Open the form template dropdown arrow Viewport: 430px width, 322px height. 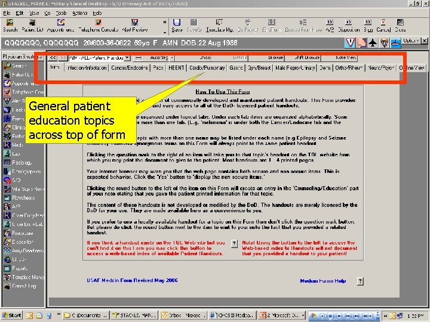click(x=127, y=58)
